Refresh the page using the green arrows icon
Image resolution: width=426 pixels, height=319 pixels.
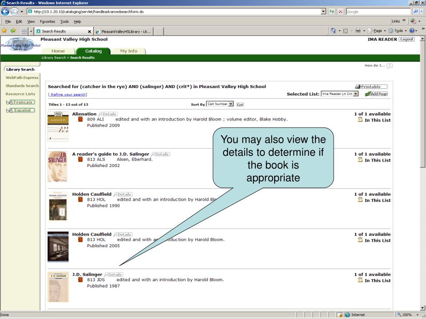point(332,12)
